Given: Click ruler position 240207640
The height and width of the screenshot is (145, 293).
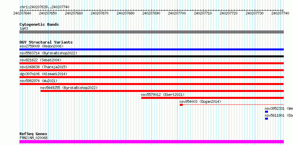Looking at the screenshot, I should pos(22,13).
